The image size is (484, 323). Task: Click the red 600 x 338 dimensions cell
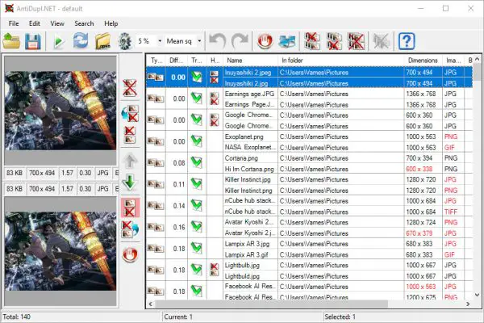[x=419, y=169]
